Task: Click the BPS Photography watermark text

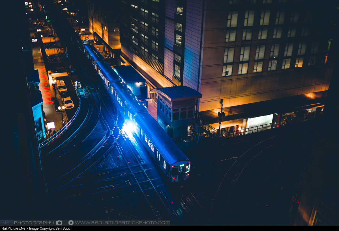Action: (27, 223)
